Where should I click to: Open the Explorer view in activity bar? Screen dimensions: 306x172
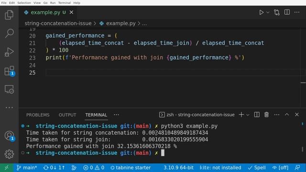(9, 15)
